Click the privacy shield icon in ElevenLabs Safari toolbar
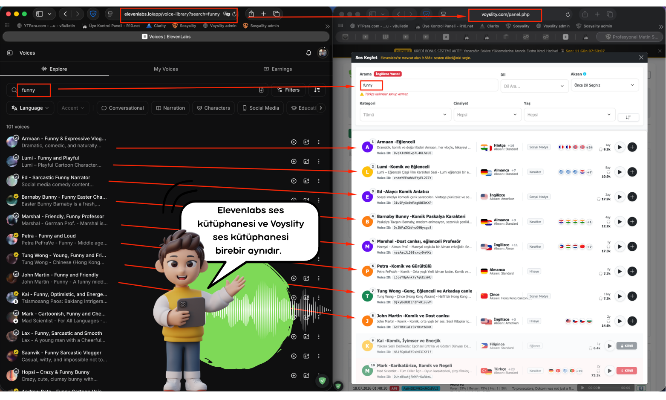Screen dimensions: 666x400 (x=93, y=14)
